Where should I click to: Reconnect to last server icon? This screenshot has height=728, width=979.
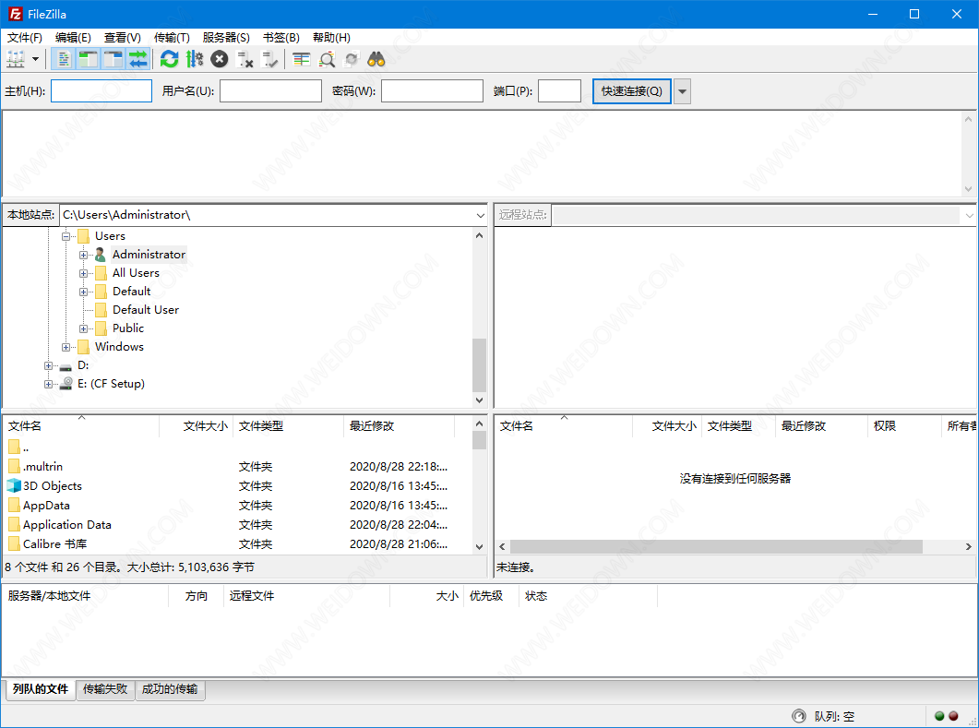(x=269, y=59)
